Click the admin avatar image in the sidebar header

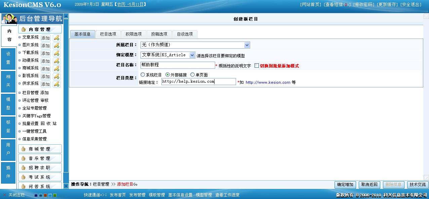pos(9,19)
